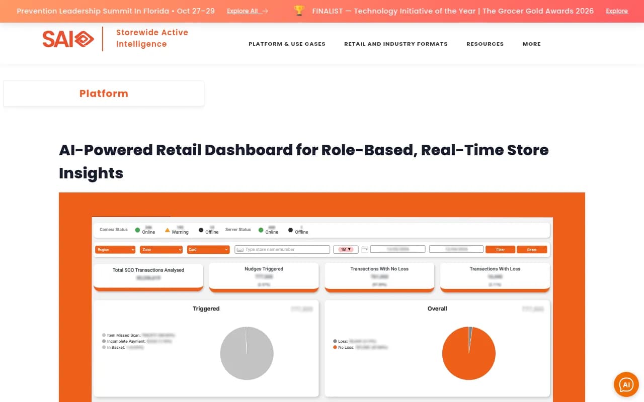Expand the Zone dropdown

162,249
